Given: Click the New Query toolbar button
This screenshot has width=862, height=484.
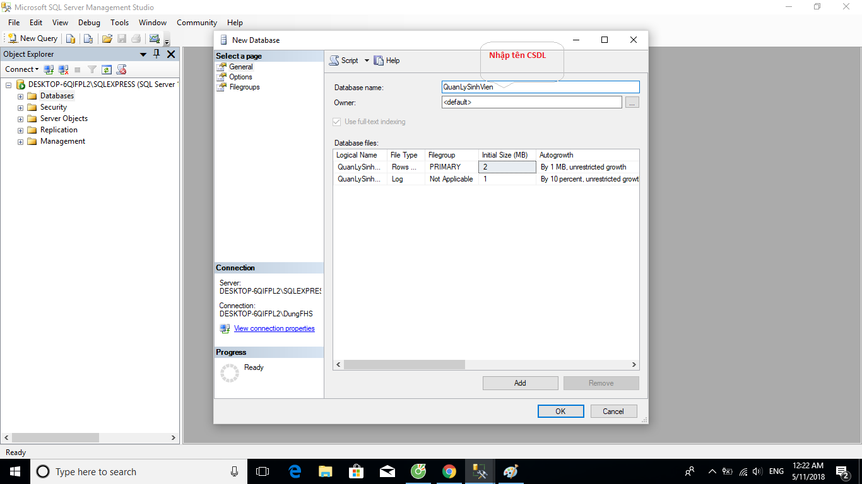Looking at the screenshot, I should tap(33, 38).
